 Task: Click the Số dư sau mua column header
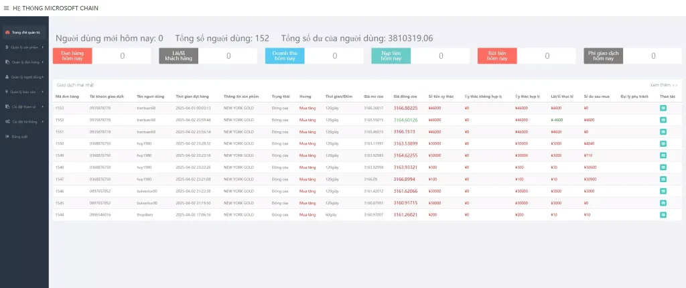click(596, 96)
